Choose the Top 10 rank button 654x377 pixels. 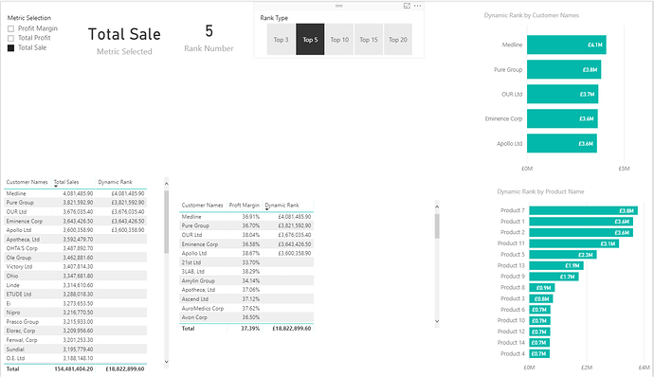pyautogui.click(x=339, y=39)
